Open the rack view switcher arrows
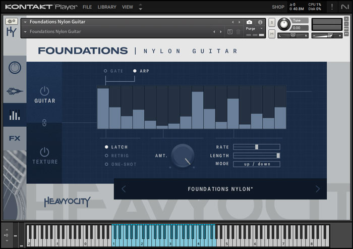 pyautogui.click(x=141, y=7)
